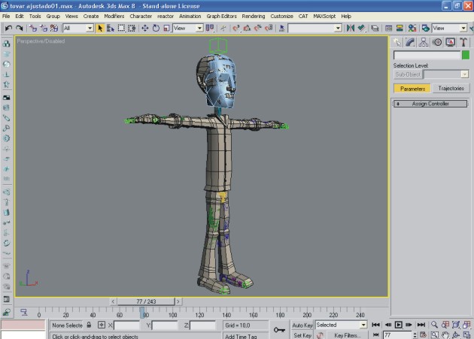
Task: Click the Set Keys large key icon
Action: (279, 330)
